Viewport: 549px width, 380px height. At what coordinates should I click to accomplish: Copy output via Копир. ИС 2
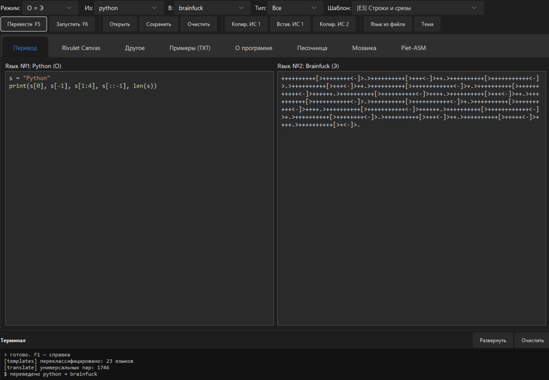pyautogui.click(x=334, y=24)
